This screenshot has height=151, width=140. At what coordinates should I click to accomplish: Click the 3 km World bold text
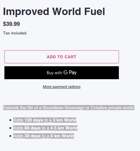65,120
